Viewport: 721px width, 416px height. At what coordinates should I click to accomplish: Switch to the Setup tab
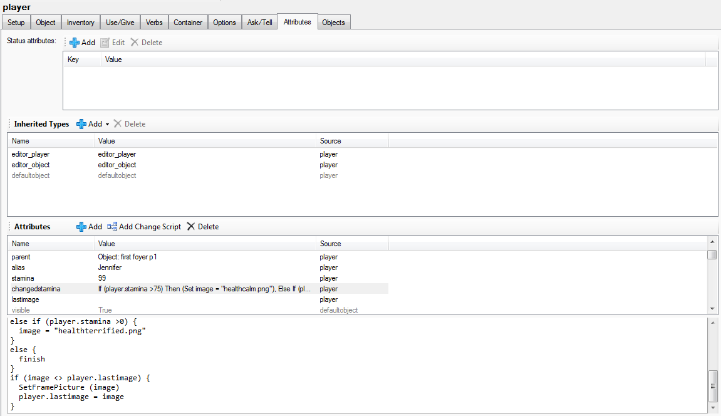point(16,23)
